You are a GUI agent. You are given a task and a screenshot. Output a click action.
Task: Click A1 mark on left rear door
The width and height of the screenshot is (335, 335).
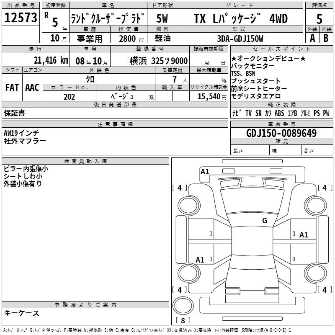[x=200, y=260]
